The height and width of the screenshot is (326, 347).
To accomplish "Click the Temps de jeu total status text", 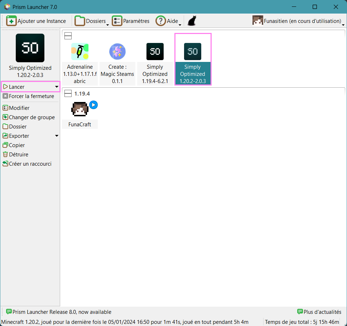I will 302,322.
